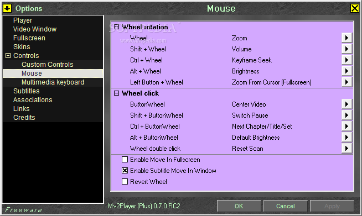Select Subtitles category
Image resolution: width=362 pixels, height=216 pixels.
(x=27, y=91)
